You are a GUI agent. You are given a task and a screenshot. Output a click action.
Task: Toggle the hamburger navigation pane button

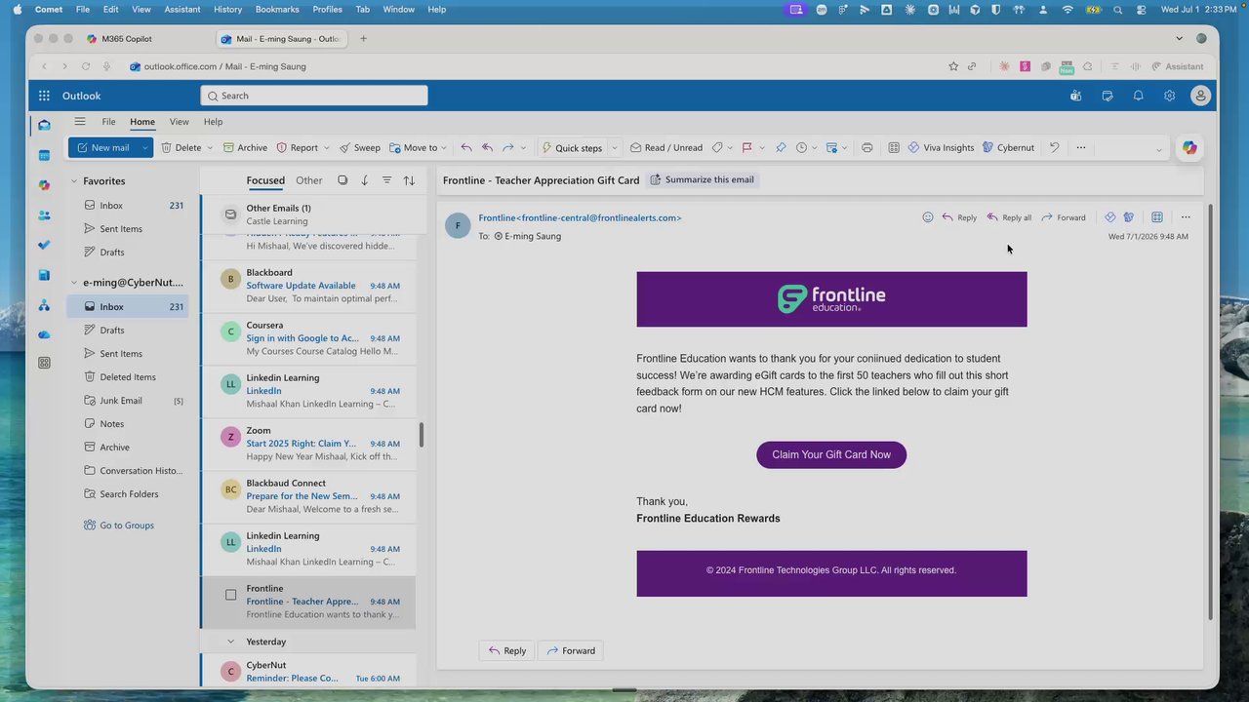click(x=80, y=122)
